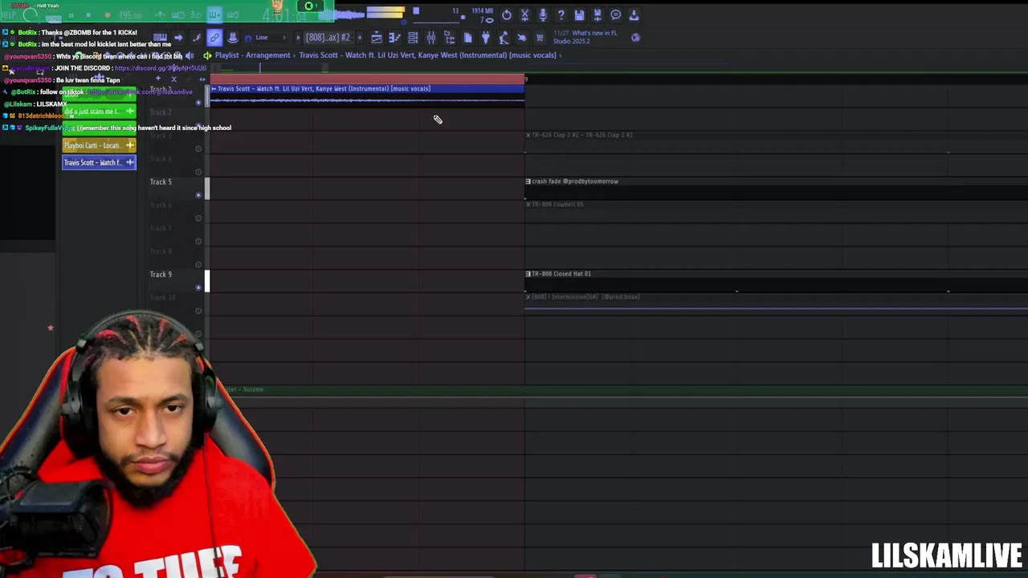The width and height of the screenshot is (1028, 578).
Task: Open the Mixer icon
Action: pyautogui.click(x=430, y=38)
